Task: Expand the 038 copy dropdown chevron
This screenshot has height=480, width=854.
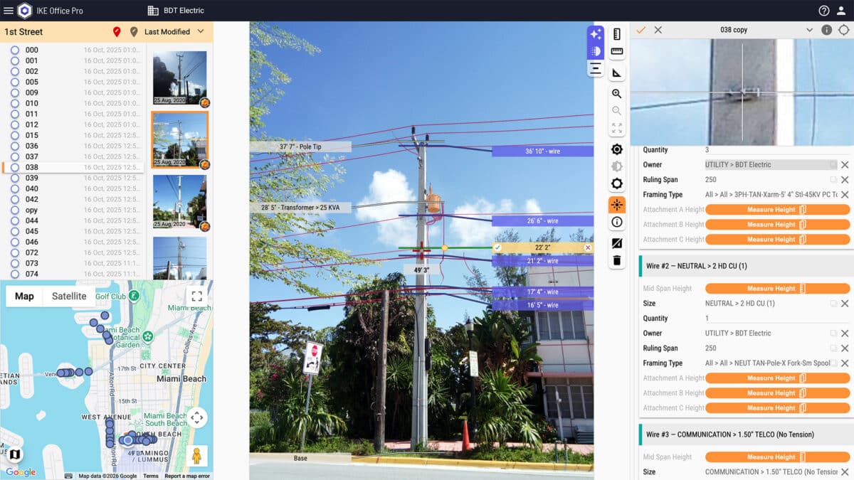Action: (809, 30)
